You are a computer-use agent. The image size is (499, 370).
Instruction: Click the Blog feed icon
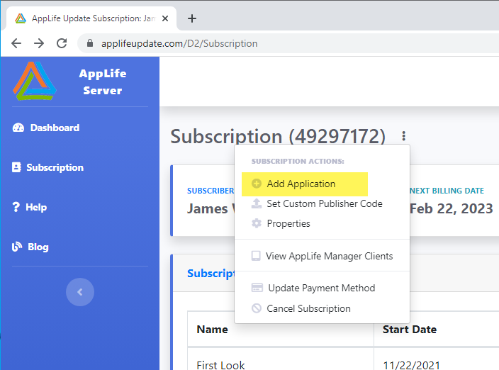coord(17,247)
